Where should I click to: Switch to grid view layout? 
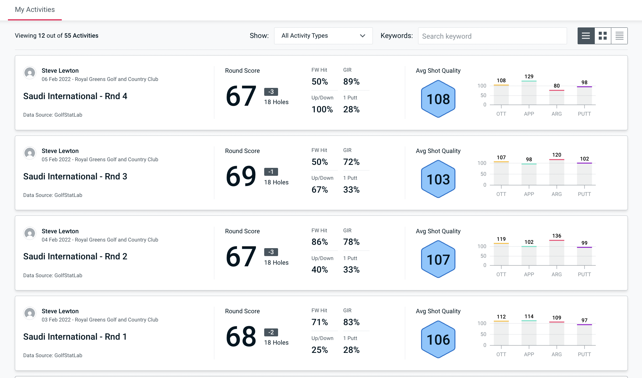pos(603,36)
